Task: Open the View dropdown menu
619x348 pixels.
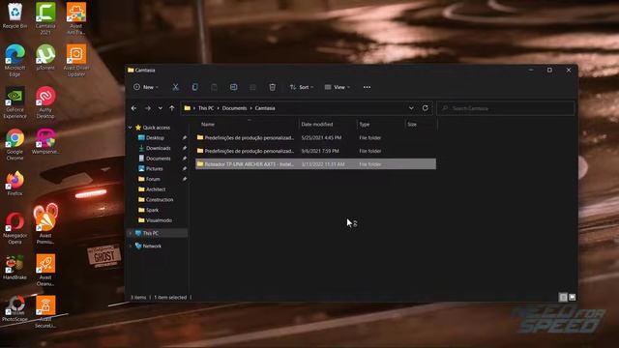Action: [x=338, y=87]
